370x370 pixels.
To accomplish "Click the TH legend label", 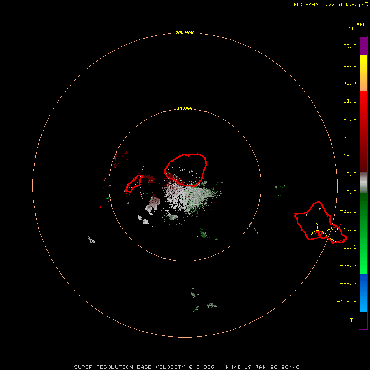I will tap(353, 320).
